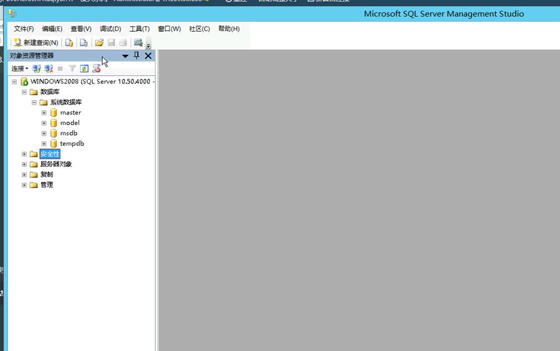The image size is (560, 351).
Task: Collapse the 系统数据库 folder
Action: pos(34,102)
